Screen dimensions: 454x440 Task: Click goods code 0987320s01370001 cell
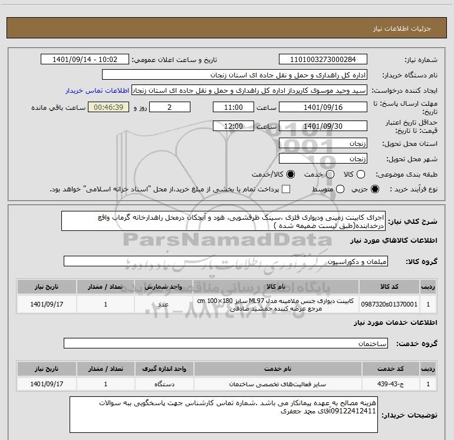point(389,304)
